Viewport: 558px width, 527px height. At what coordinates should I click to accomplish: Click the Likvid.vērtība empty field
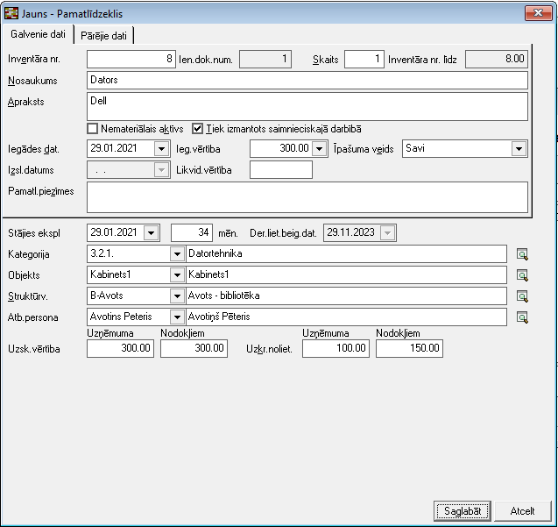281,169
